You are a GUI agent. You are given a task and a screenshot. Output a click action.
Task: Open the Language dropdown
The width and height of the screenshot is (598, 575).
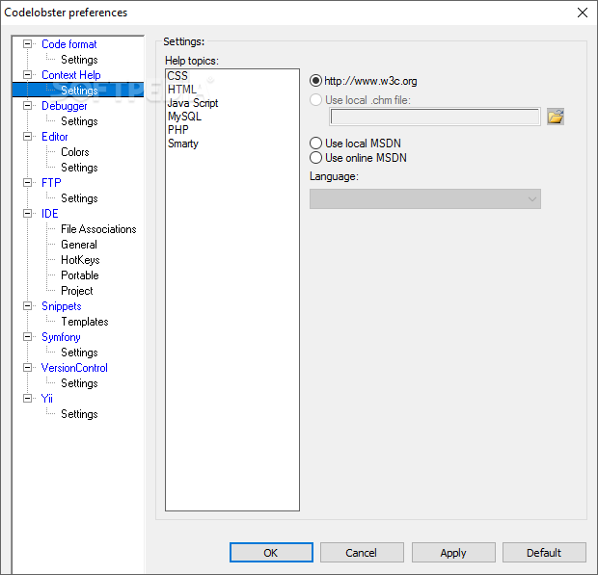(x=424, y=198)
